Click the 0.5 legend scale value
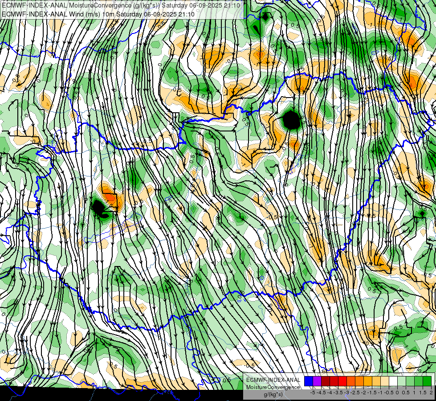Viewport: 436px width, 401px height. 406,393
